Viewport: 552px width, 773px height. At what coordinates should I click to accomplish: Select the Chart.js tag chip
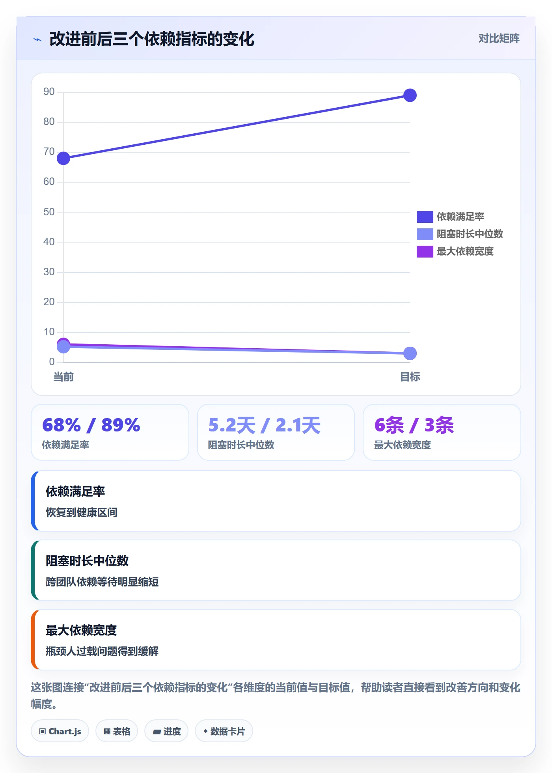click(x=60, y=731)
